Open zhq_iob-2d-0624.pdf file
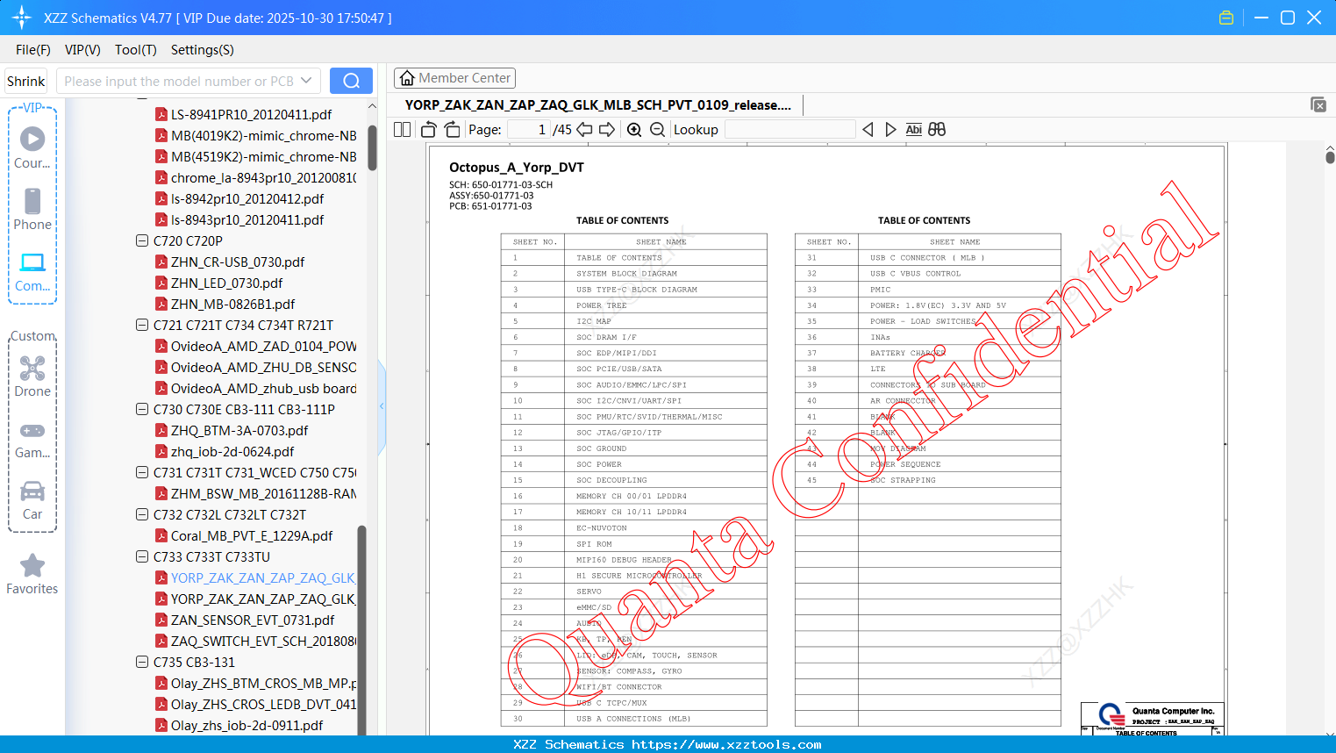Screen dimensions: 1336x753 232,451
